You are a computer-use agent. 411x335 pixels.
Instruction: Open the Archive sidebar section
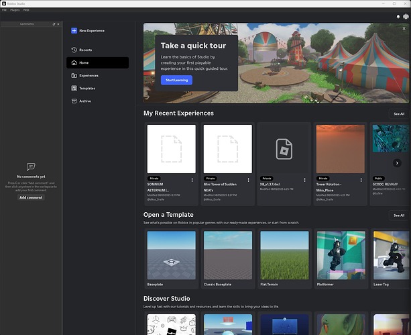point(97,101)
